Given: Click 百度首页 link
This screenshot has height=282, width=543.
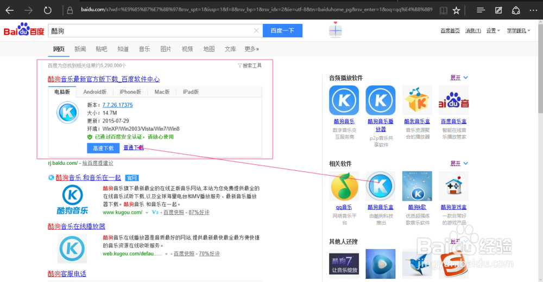Looking at the screenshot, I should click(x=450, y=31).
